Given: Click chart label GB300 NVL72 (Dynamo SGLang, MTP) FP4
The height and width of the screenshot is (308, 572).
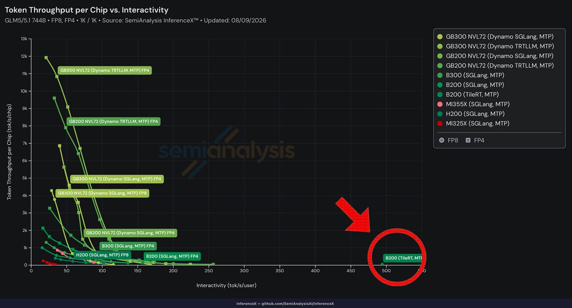Looking at the screenshot, I should (x=117, y=179).
